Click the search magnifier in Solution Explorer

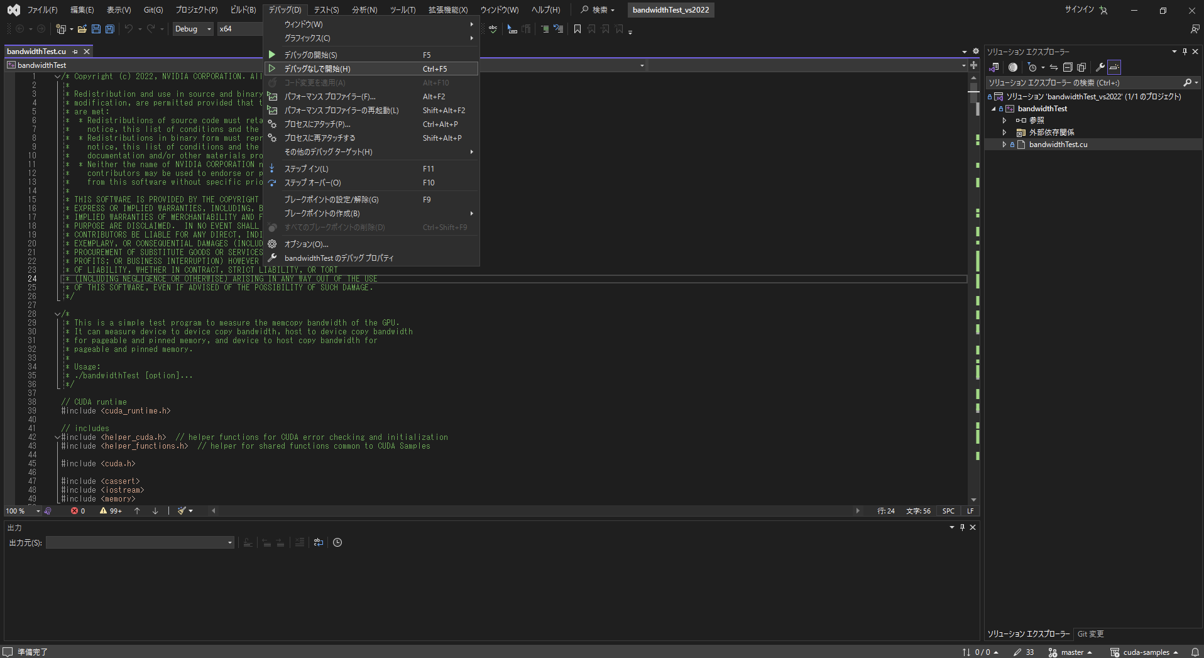[x=1187, y=83]
